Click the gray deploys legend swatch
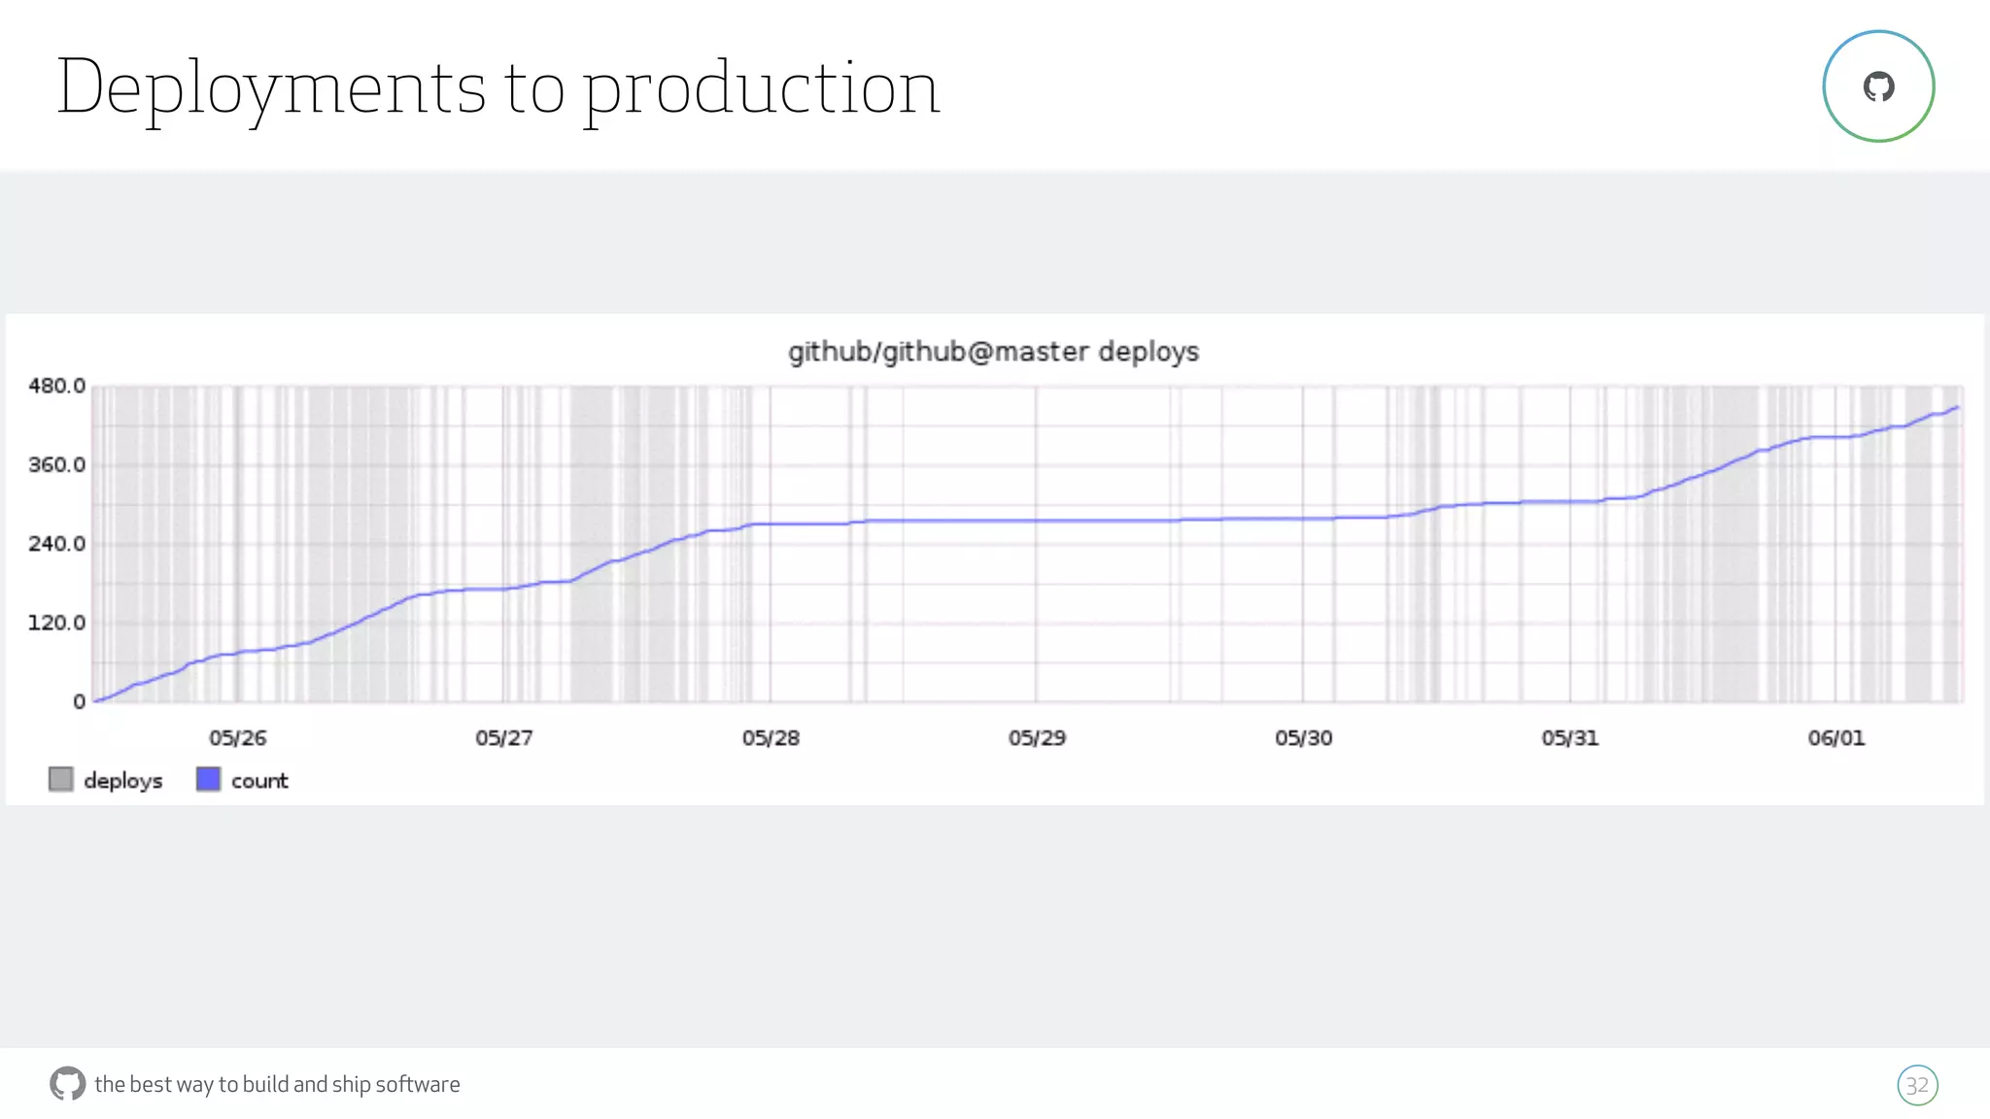 (60, 779)
